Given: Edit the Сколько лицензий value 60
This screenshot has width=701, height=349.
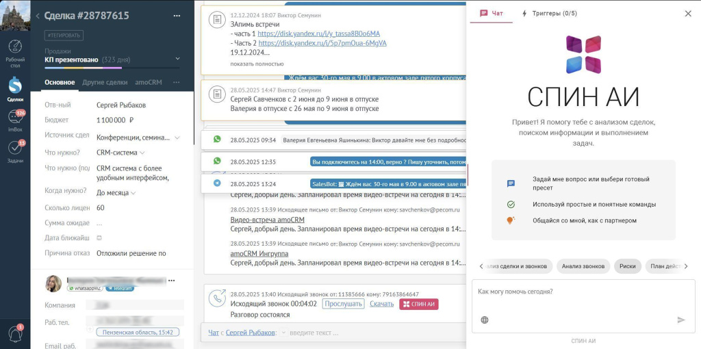Looking at the screenshot, I should (101, 208).
